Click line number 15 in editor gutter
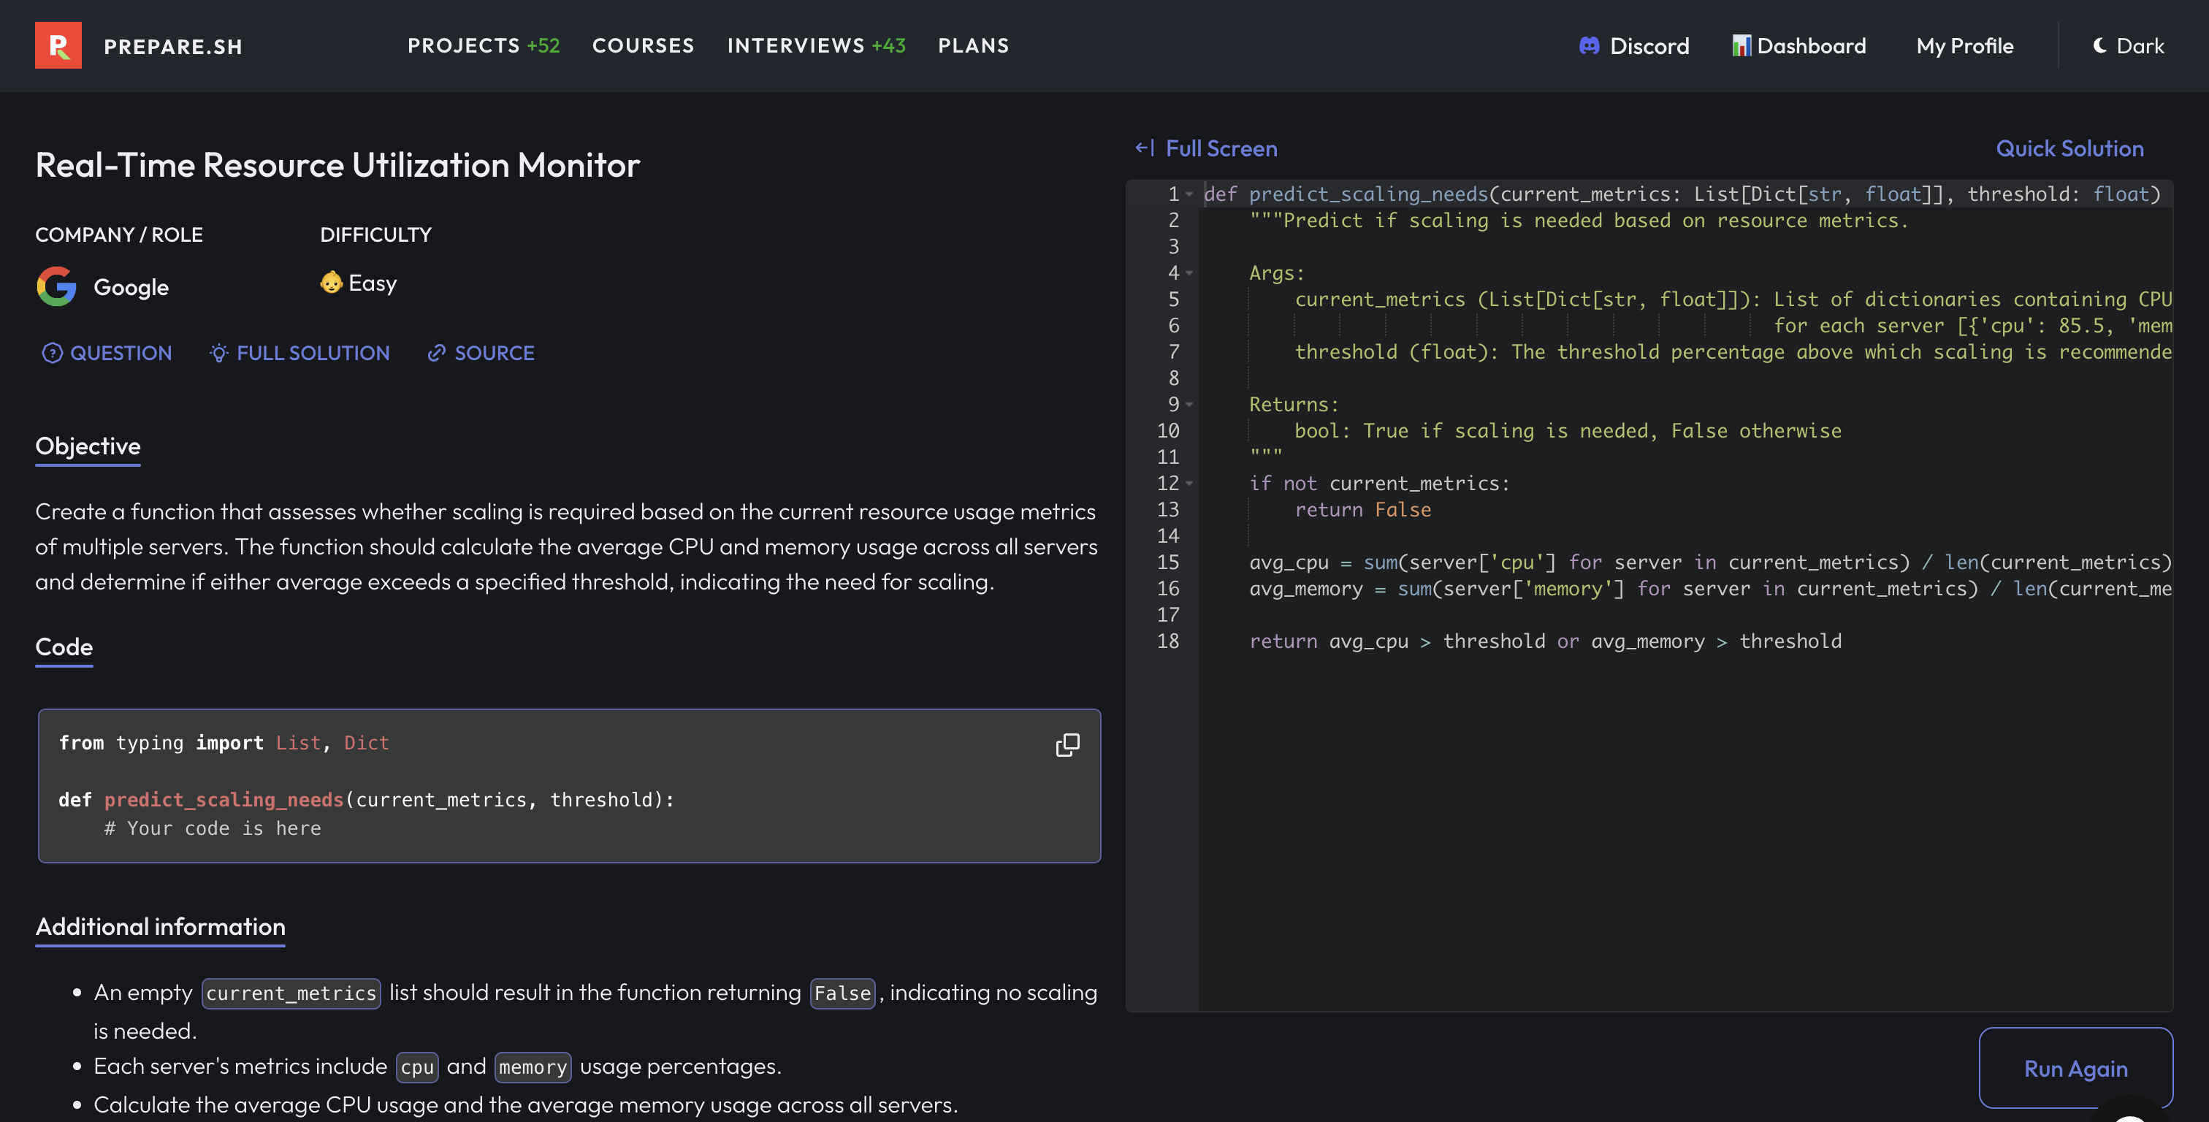 (1168, 562)
